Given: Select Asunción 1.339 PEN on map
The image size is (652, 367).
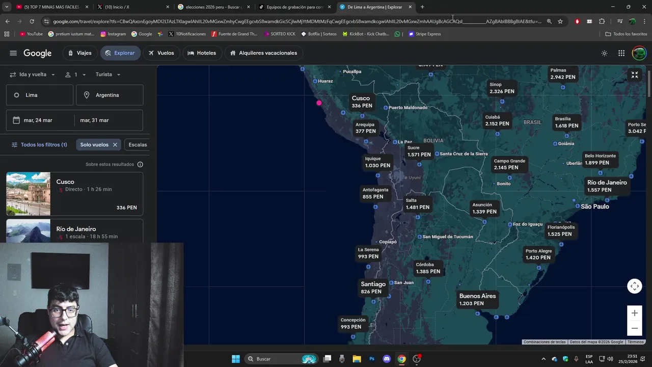Looking at the screenshot, I should coord(484,208).
